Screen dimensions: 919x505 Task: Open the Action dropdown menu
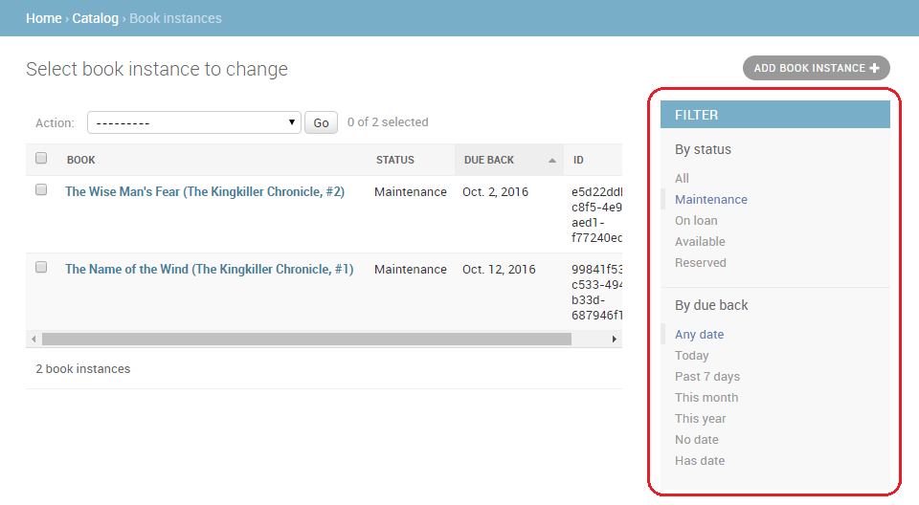coord(195,122)
